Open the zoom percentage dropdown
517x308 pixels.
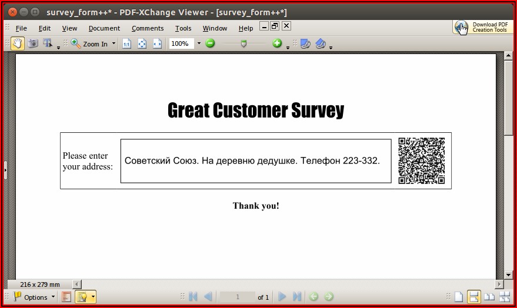click(x=199, y=43)
